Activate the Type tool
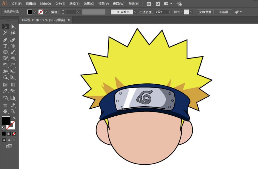The height and width of the screenshot is (169, 258). coord(5,46)
